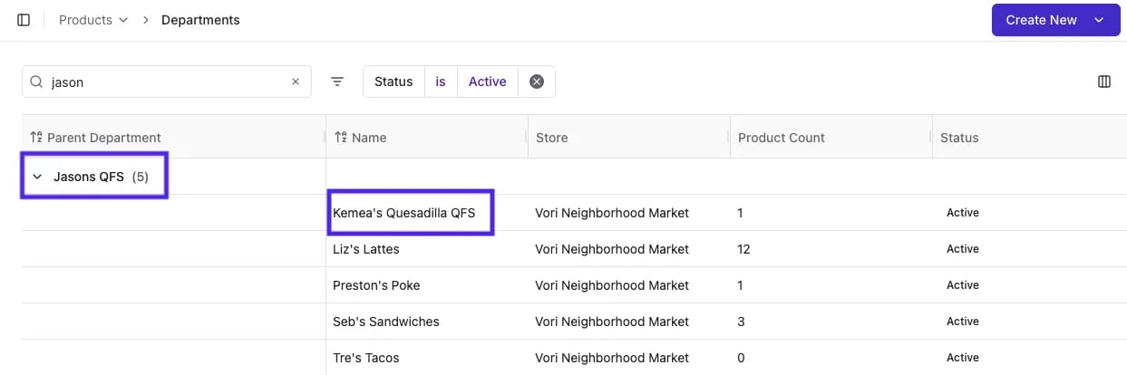Click the Status filter field chip
Screen dimensions: 1127x375
click(393, 82)
